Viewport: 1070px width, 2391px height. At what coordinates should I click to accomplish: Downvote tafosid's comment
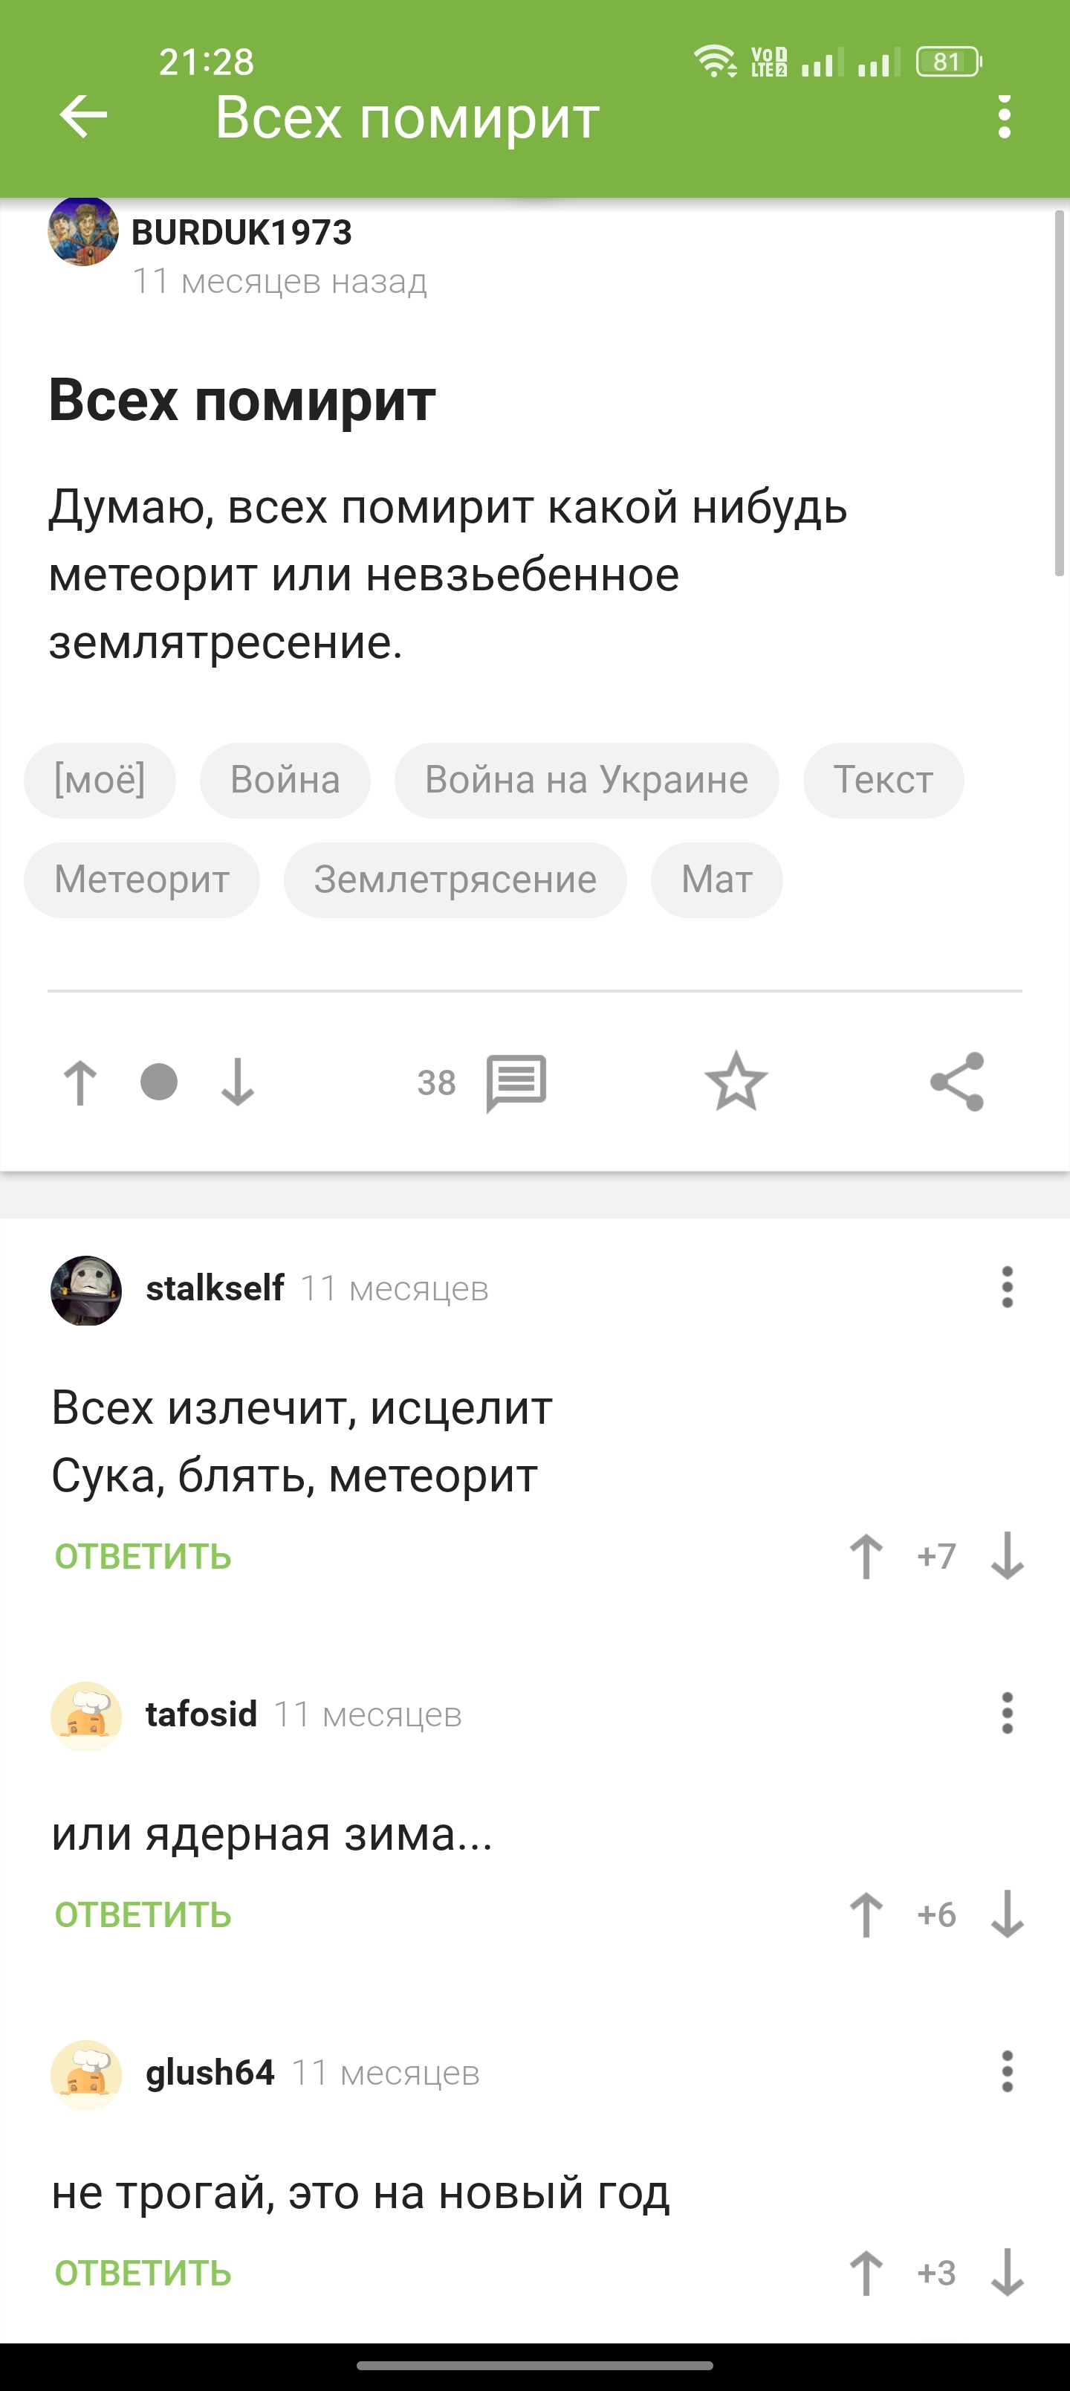tap(1007, 1914)
